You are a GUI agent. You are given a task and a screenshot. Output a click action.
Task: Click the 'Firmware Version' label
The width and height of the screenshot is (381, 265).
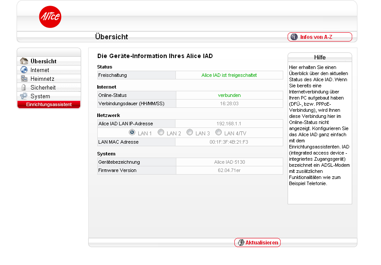click(117, 170)
